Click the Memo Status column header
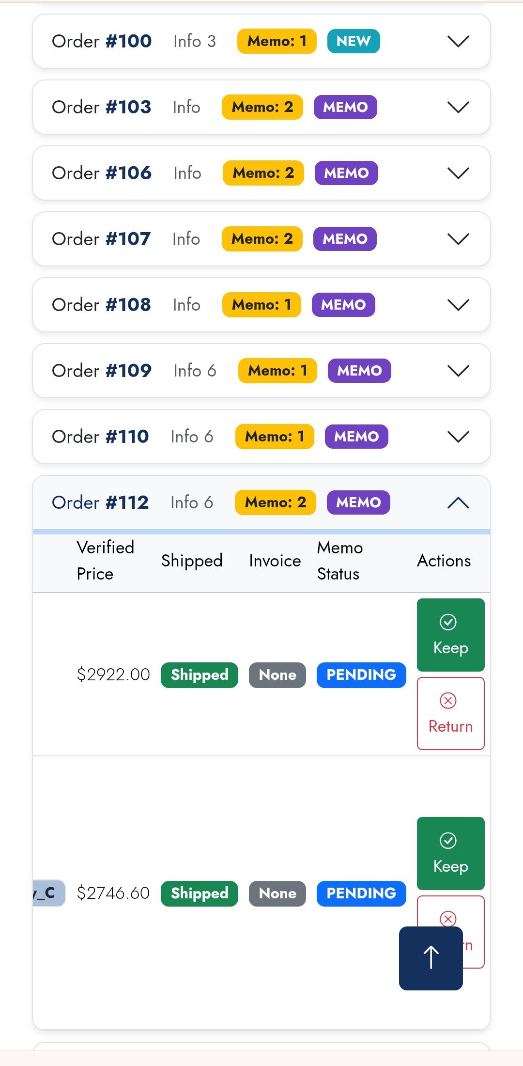This screenshot has width=523, height=1066. point(340,561)
